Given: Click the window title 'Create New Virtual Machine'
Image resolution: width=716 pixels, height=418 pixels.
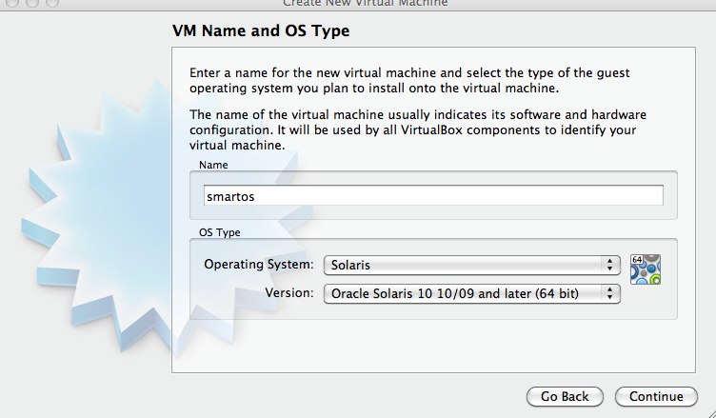Looking at the screenshot, I should coord(366,3).
